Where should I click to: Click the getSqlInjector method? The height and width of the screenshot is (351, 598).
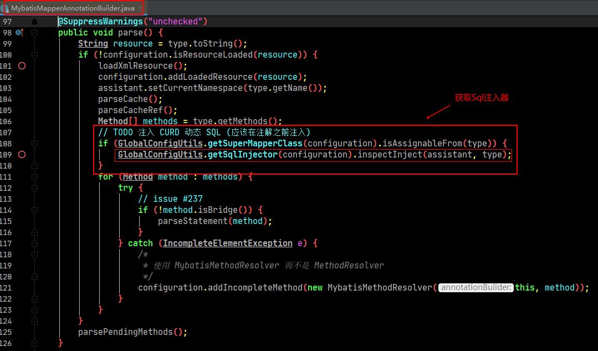(x=243, y=155)
